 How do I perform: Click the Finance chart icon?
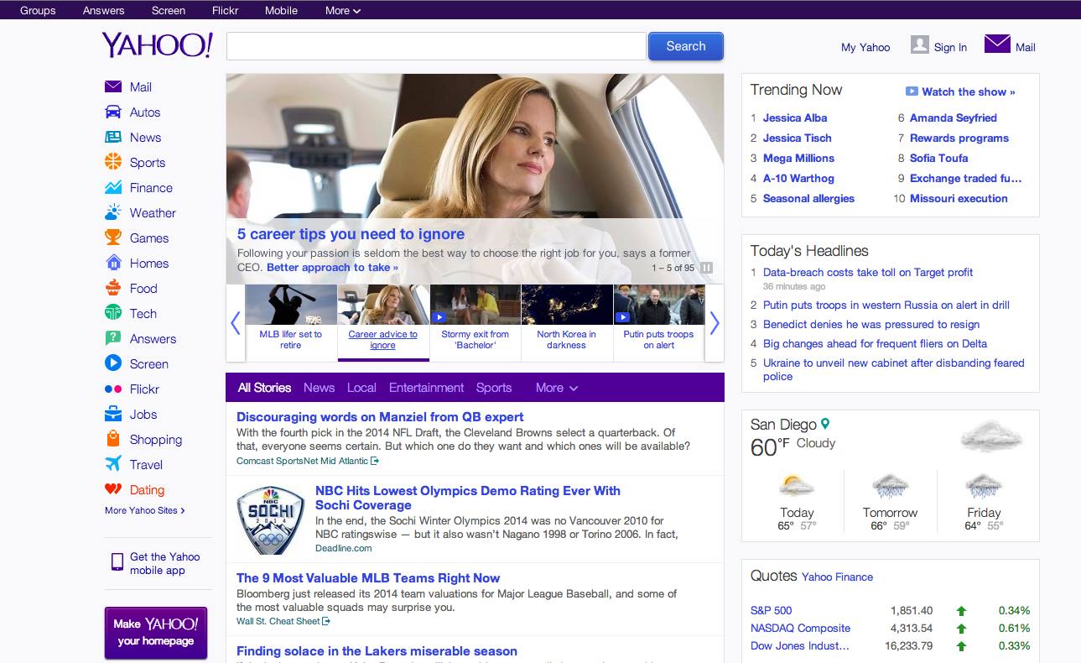click(113, 187)
